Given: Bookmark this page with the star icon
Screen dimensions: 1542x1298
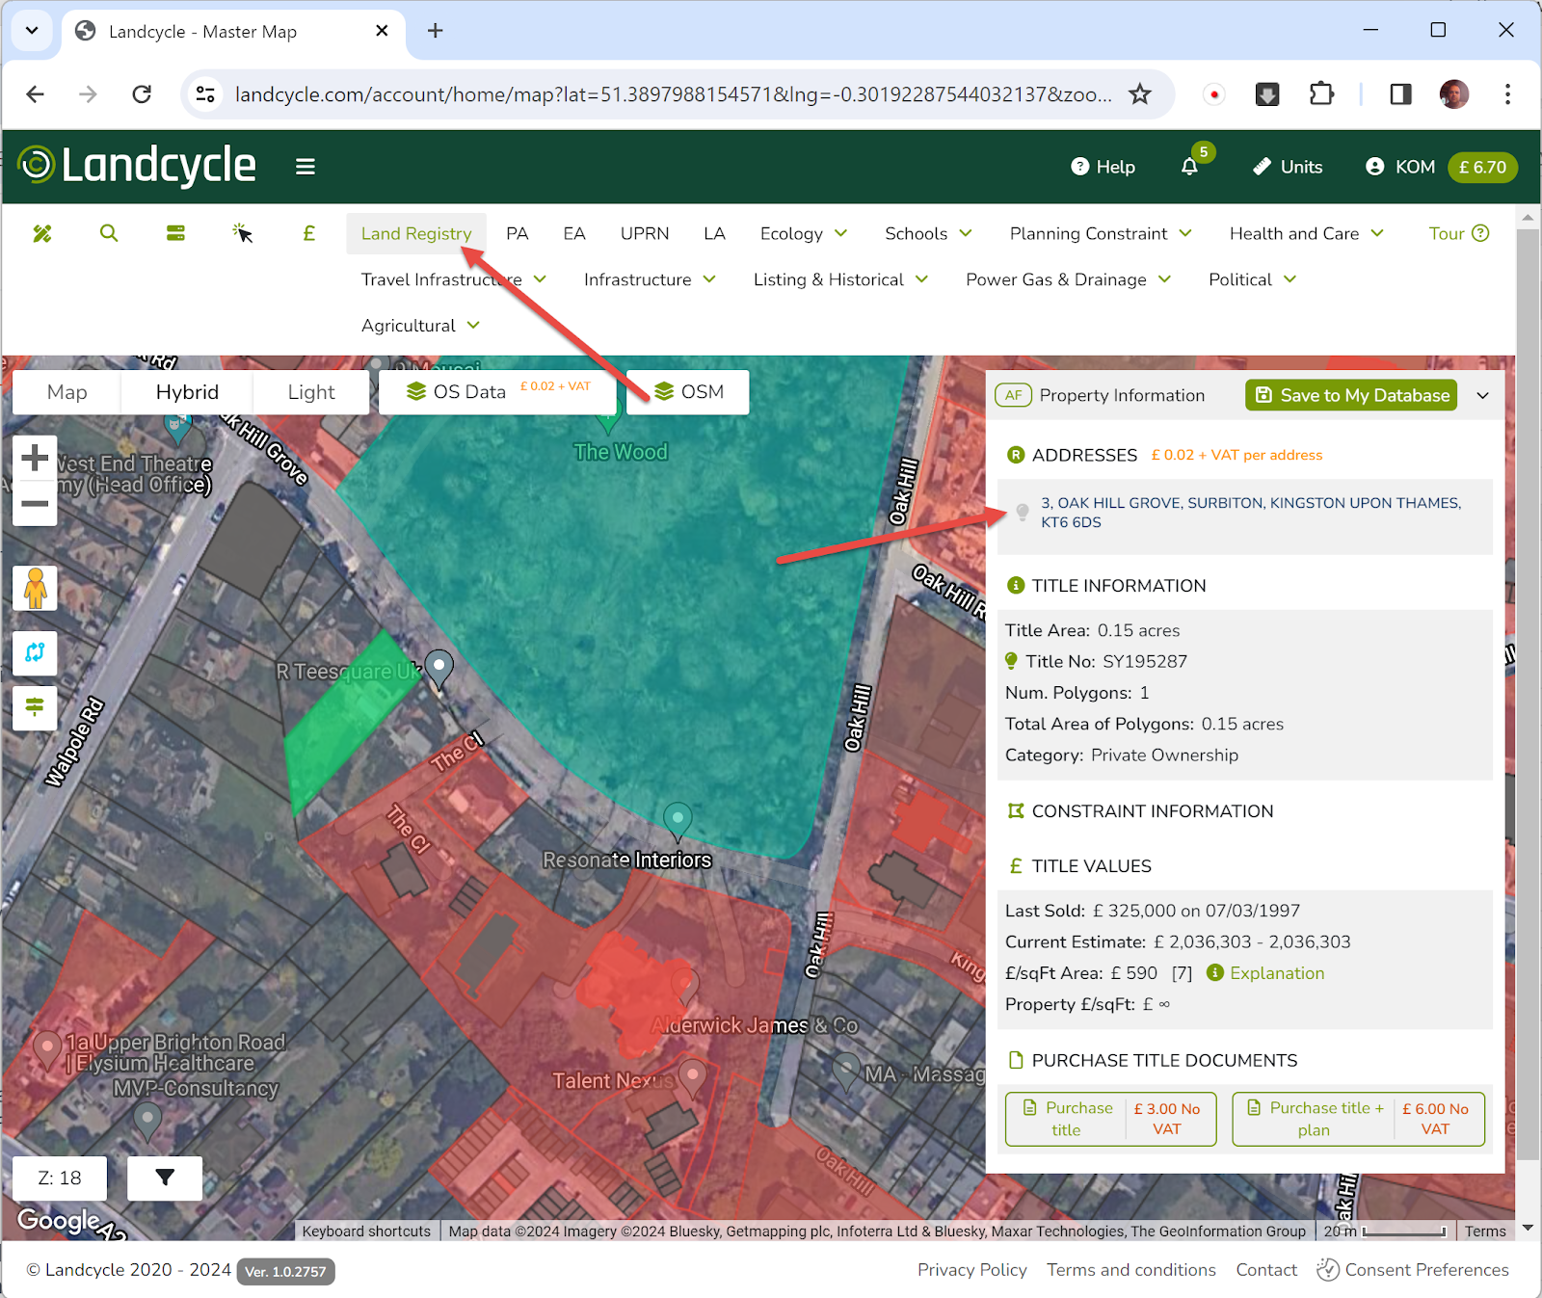Looking at the screenshot, I should (x=1140, y=94).
